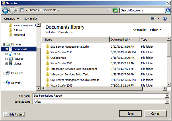
Task: Click the Cancel button
Action: click(x=155, y=114)
